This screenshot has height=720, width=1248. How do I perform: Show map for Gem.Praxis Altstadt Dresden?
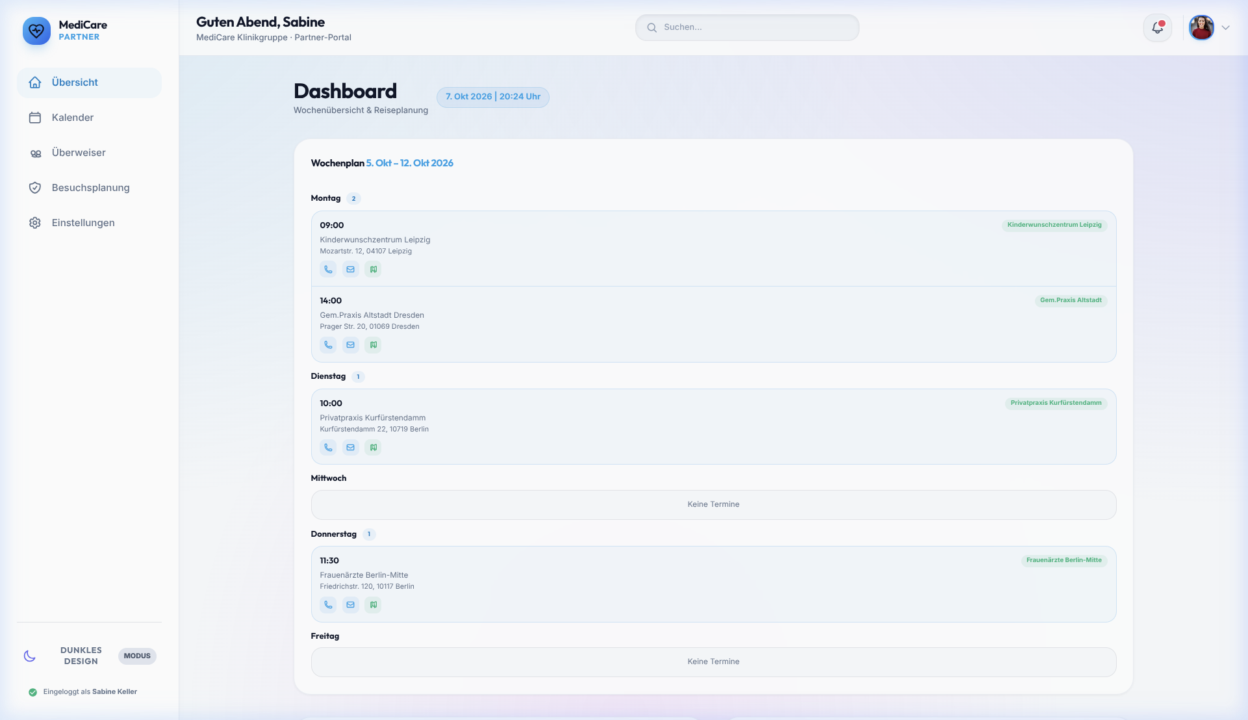coord(373,345)
